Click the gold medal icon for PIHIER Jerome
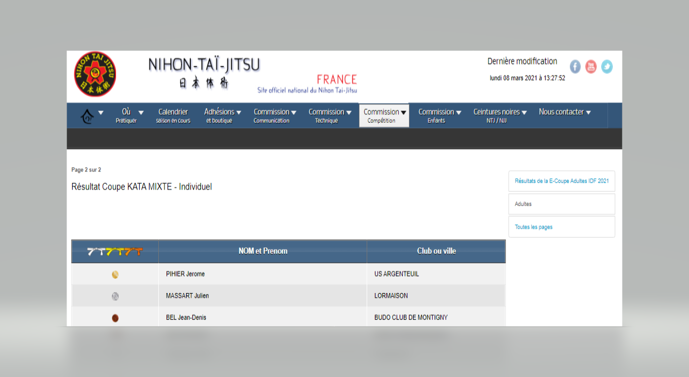This screenshot has height=377, width=689. pos(115,275)
